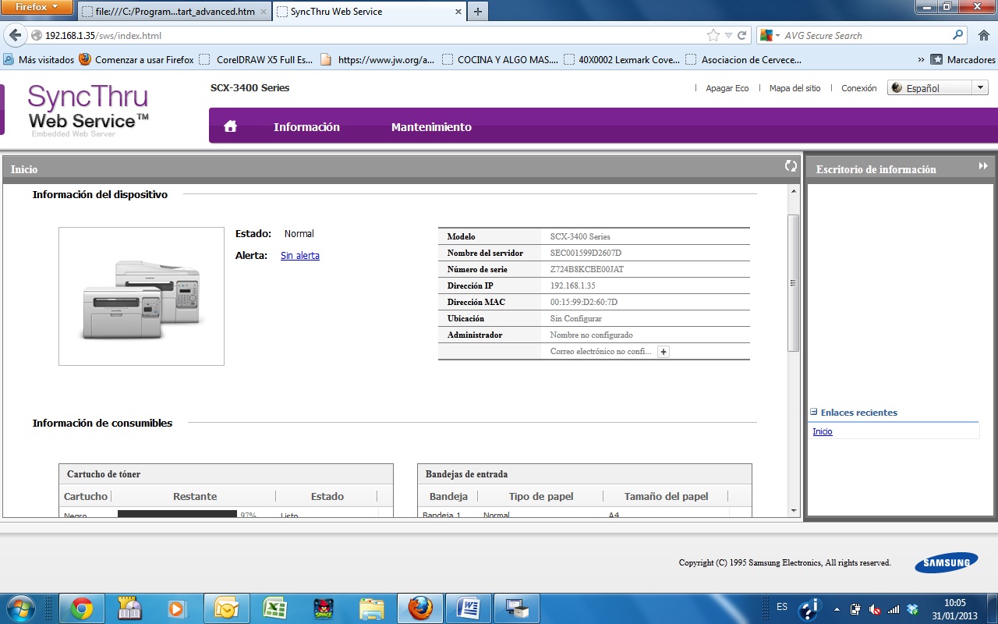
Task: Show hidden system tray icons
Action: coord(837,609)
